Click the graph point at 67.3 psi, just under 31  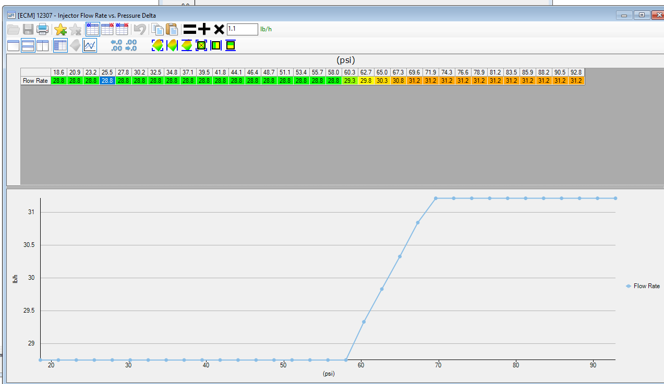[x=418, y=222]
